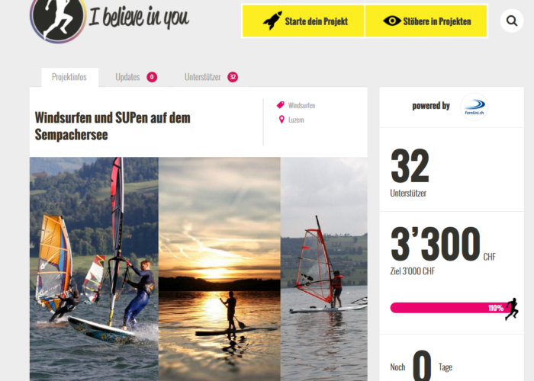The image size is (534, 381).
Task: Click the pink 110% funding progress bar
Action: [x=449, y=308]
